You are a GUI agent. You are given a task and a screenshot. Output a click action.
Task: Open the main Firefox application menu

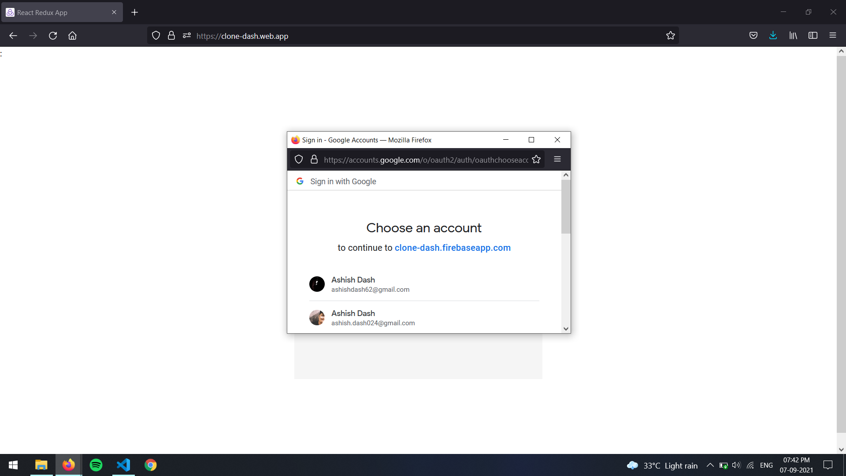point(833,35)
